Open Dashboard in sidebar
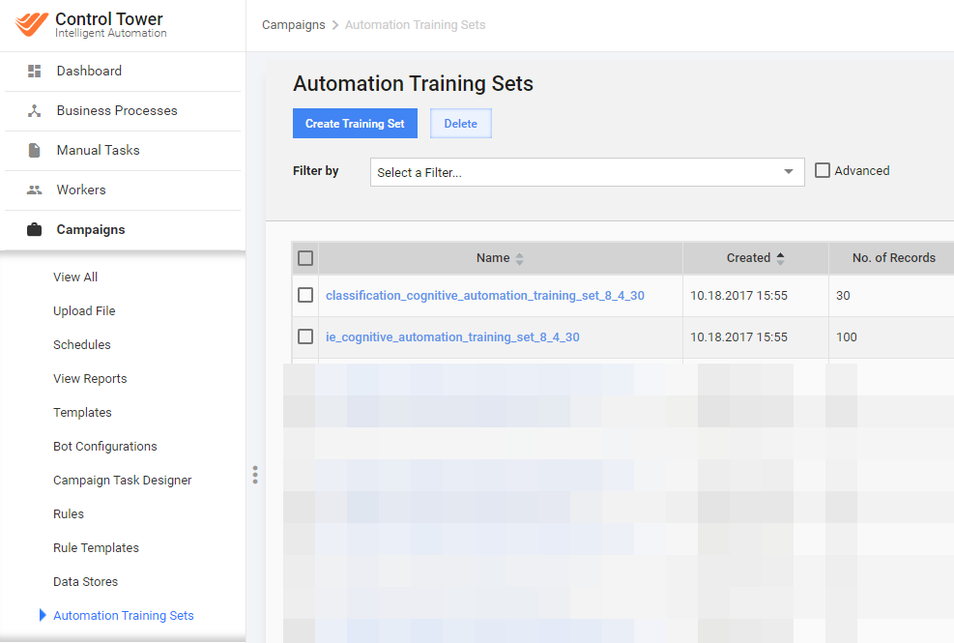The image size is (954, 643). point(89,72)
